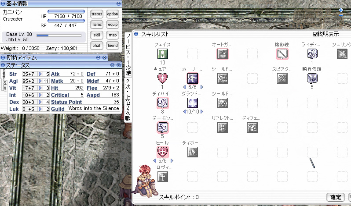Image resolution: width=351 pixels, height=206 pixels.
Task: Switch to ノービス・1次職 skill tab
Action: coord(128,55)
